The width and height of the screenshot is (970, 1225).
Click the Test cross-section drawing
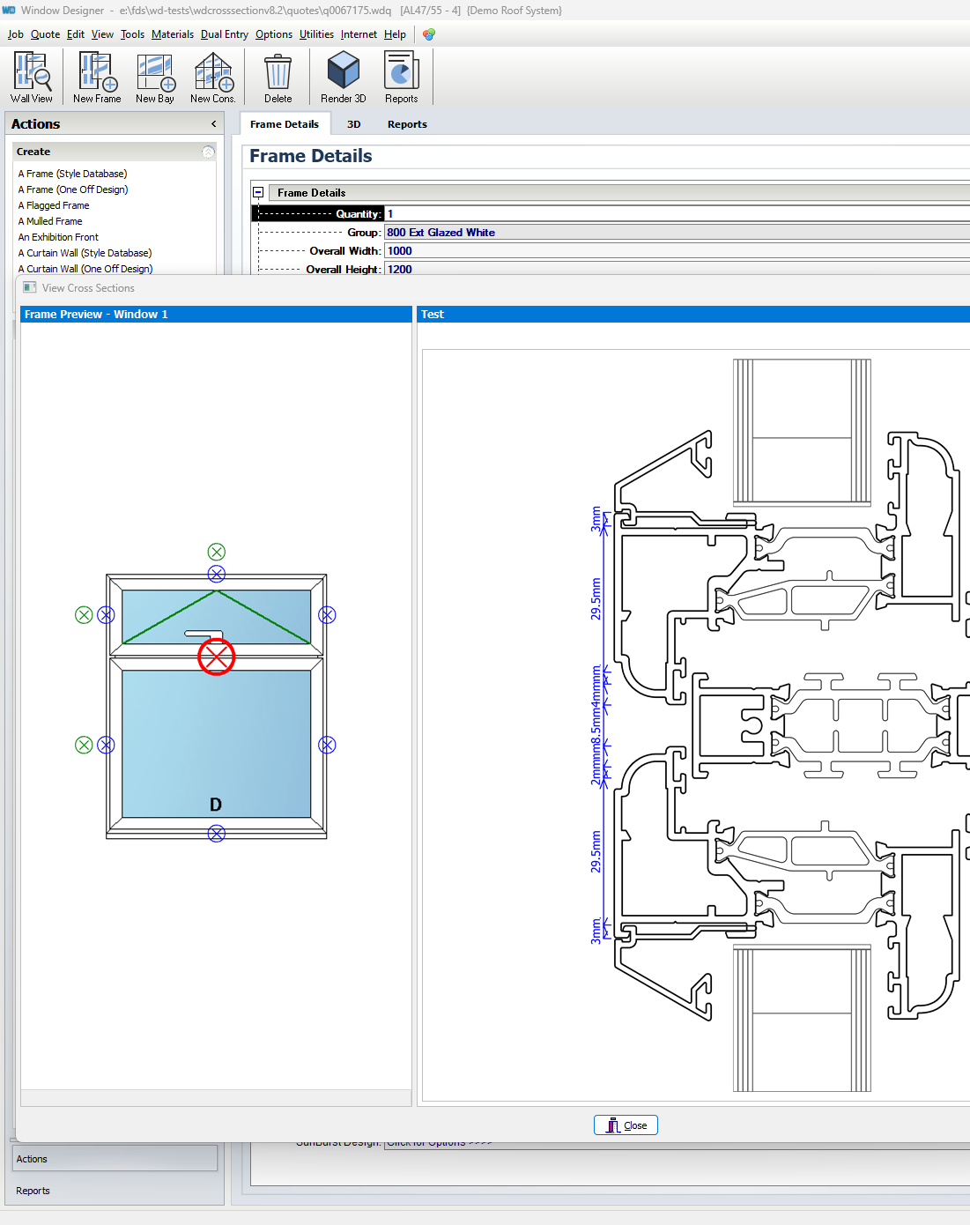click(x=696, y=725)
